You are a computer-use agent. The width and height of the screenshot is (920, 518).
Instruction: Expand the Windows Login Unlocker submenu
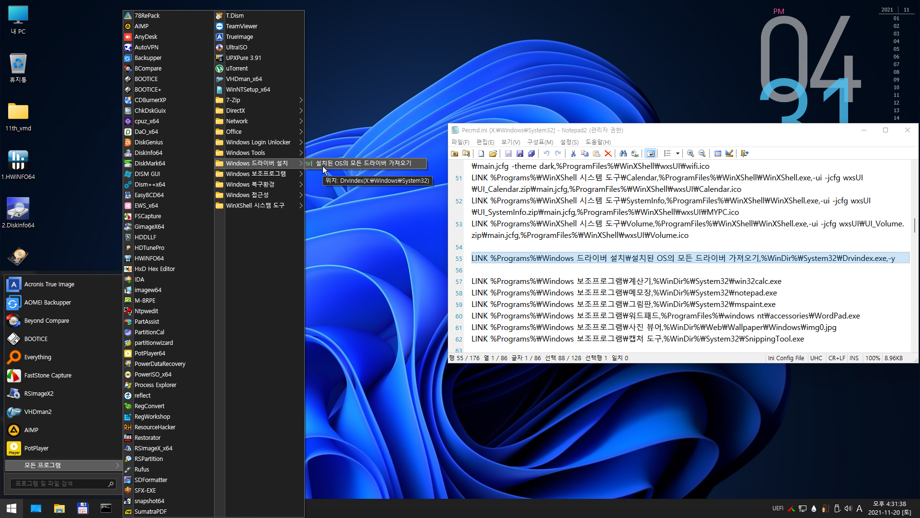(x=259, y=142)
